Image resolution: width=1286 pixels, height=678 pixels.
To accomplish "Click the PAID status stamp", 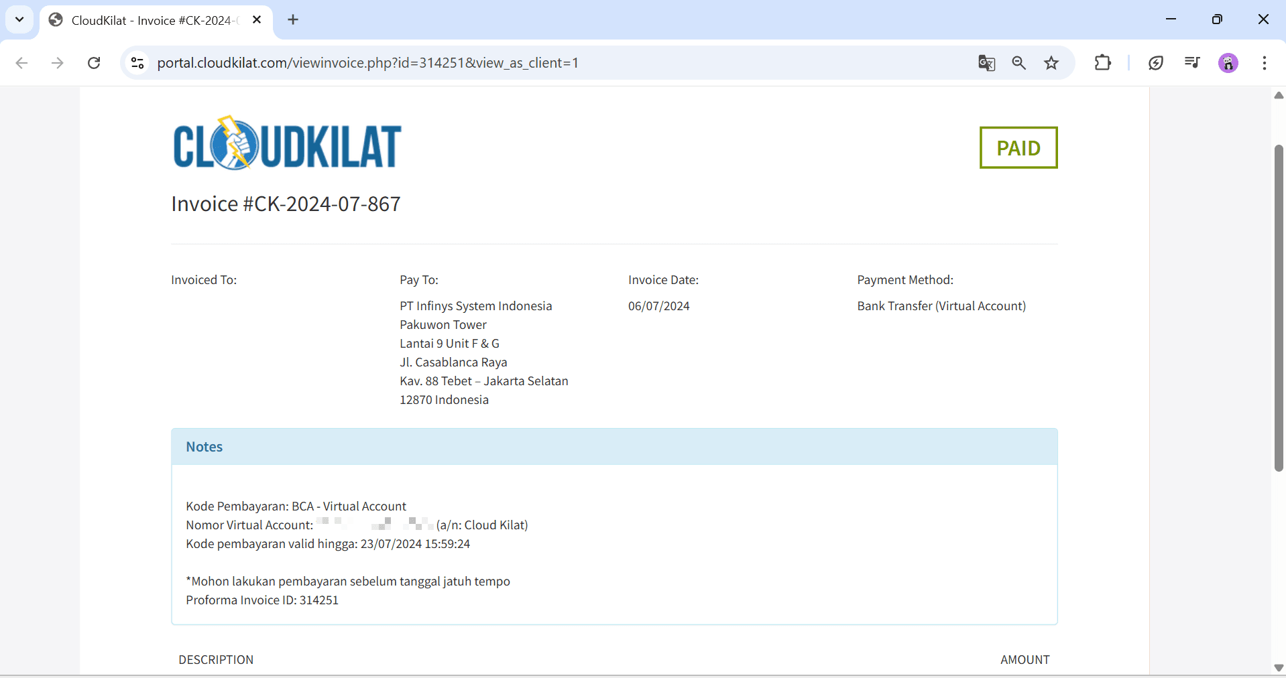I will coord(1018,147).
